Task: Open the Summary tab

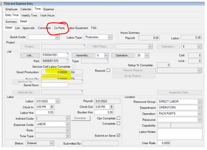Action: coord(11,22)
